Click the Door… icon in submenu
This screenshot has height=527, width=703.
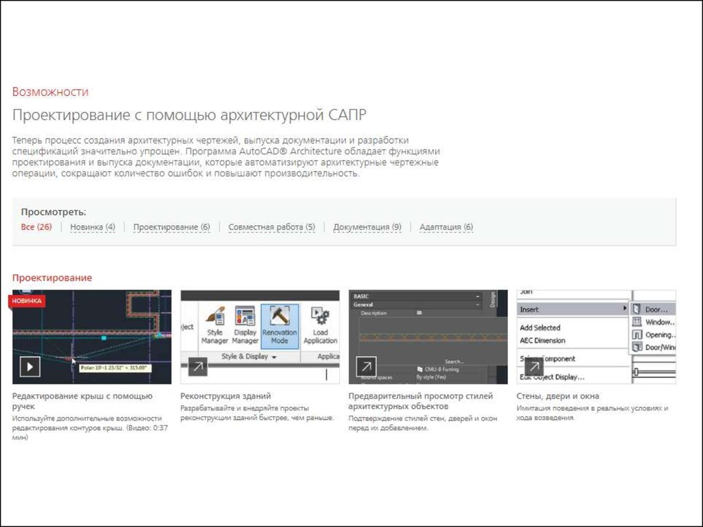637,309
